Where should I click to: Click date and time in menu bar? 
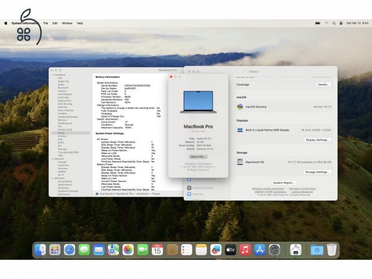(x=357, y=23)
